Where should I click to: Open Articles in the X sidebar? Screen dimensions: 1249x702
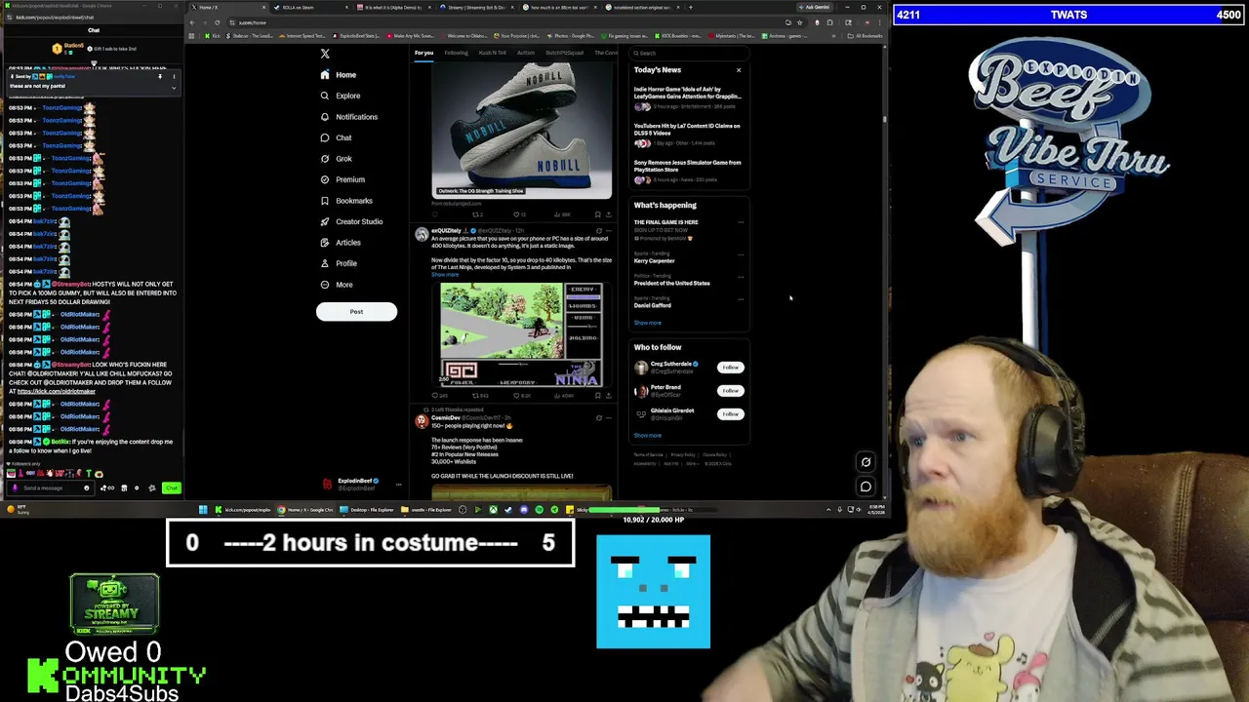pyautogui.click(x=340, y=243)
